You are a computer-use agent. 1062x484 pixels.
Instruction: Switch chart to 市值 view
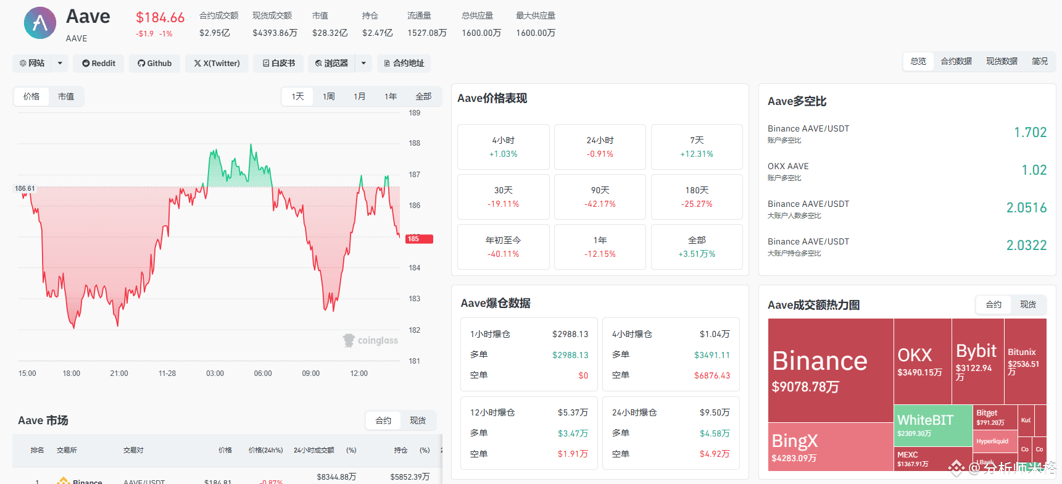coord(66,96)
